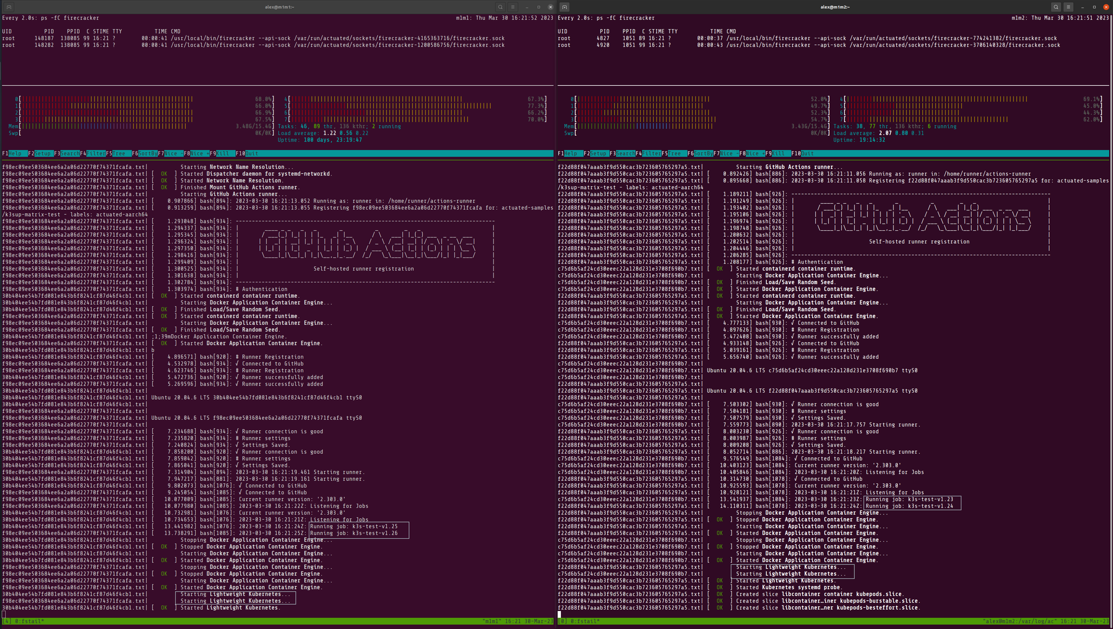Open the hamburger menu of the m1m1 terminal
Image resolution: width=1113 pixels, height=629 pixels.
point(512,7)
